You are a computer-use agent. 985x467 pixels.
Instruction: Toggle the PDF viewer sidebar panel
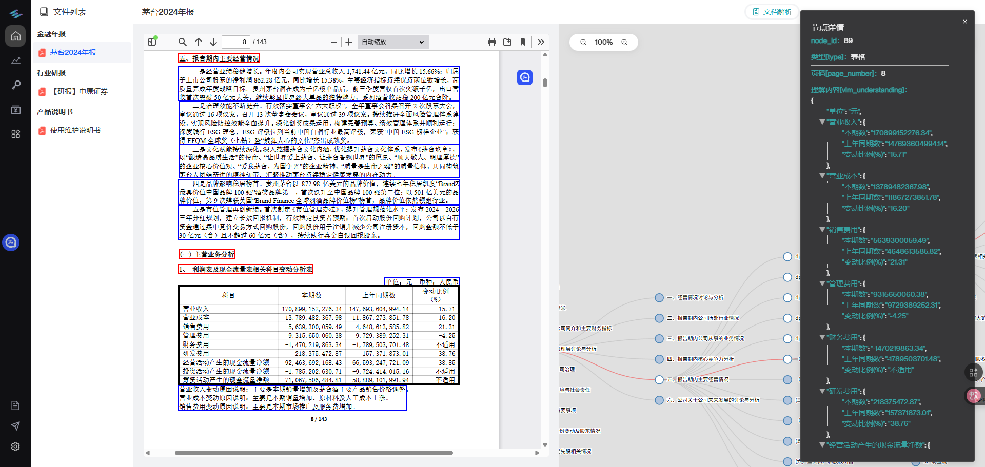pos(152,42)
